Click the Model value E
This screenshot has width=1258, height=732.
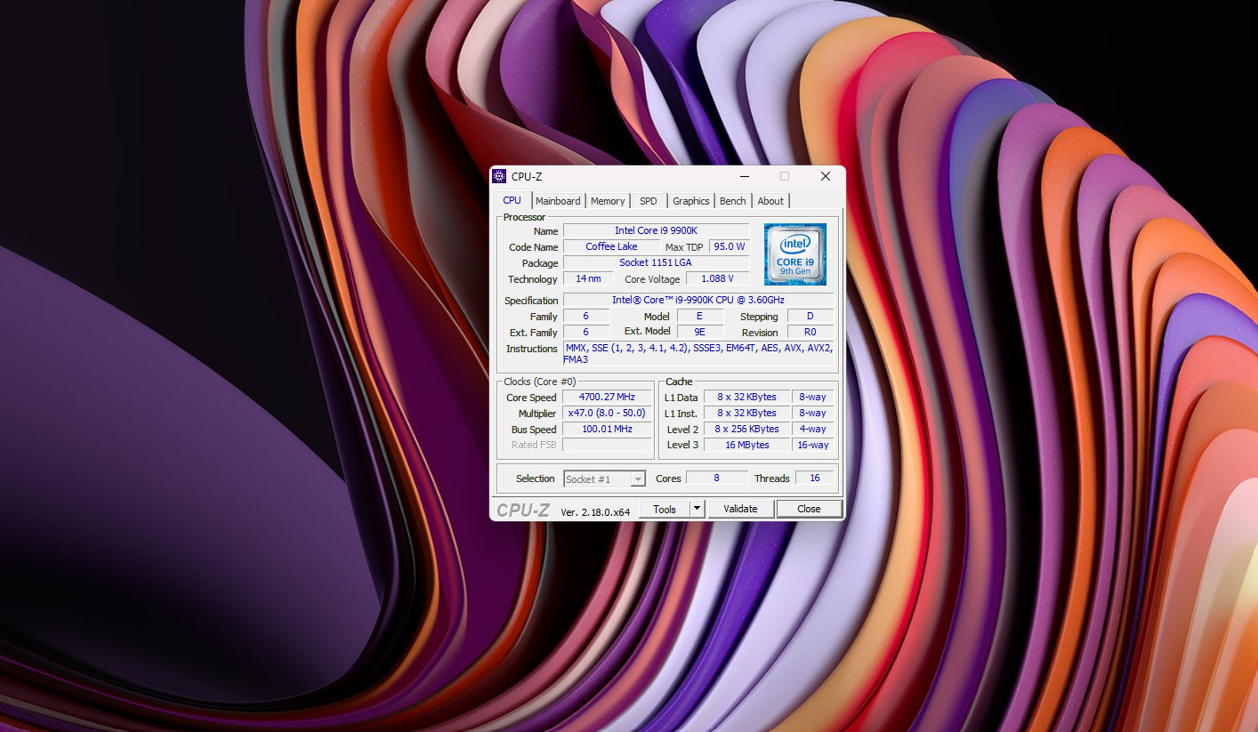tap(699, 316)
